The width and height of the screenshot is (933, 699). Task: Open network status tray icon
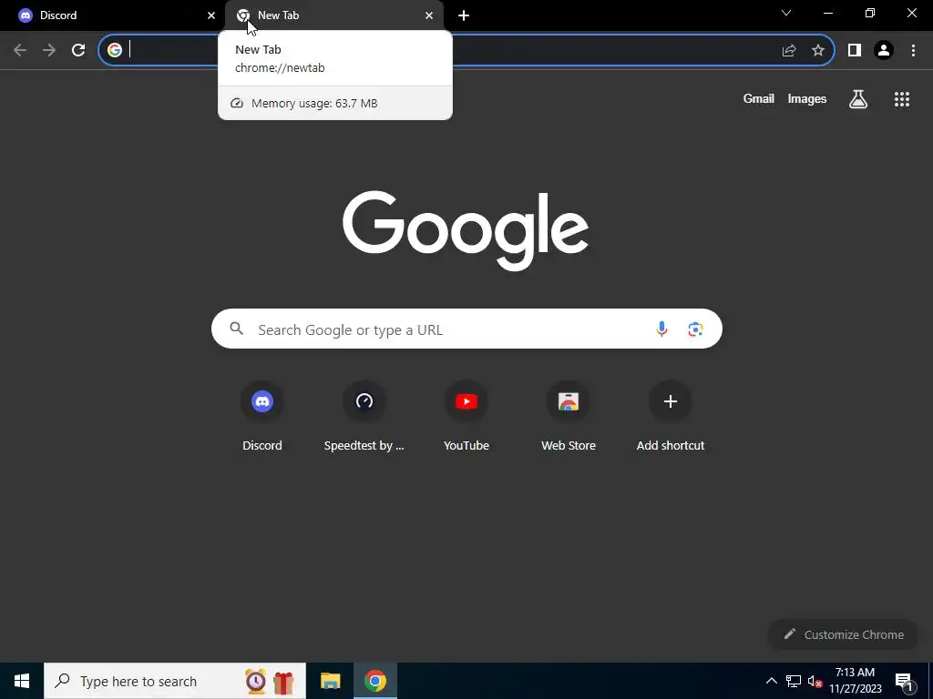(x=794, y=681)
